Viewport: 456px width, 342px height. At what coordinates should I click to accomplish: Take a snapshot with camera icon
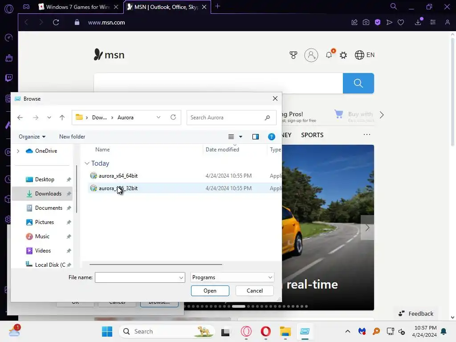click(x=366, y=22)
